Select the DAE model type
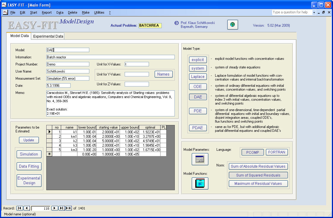 click(198, 97)
